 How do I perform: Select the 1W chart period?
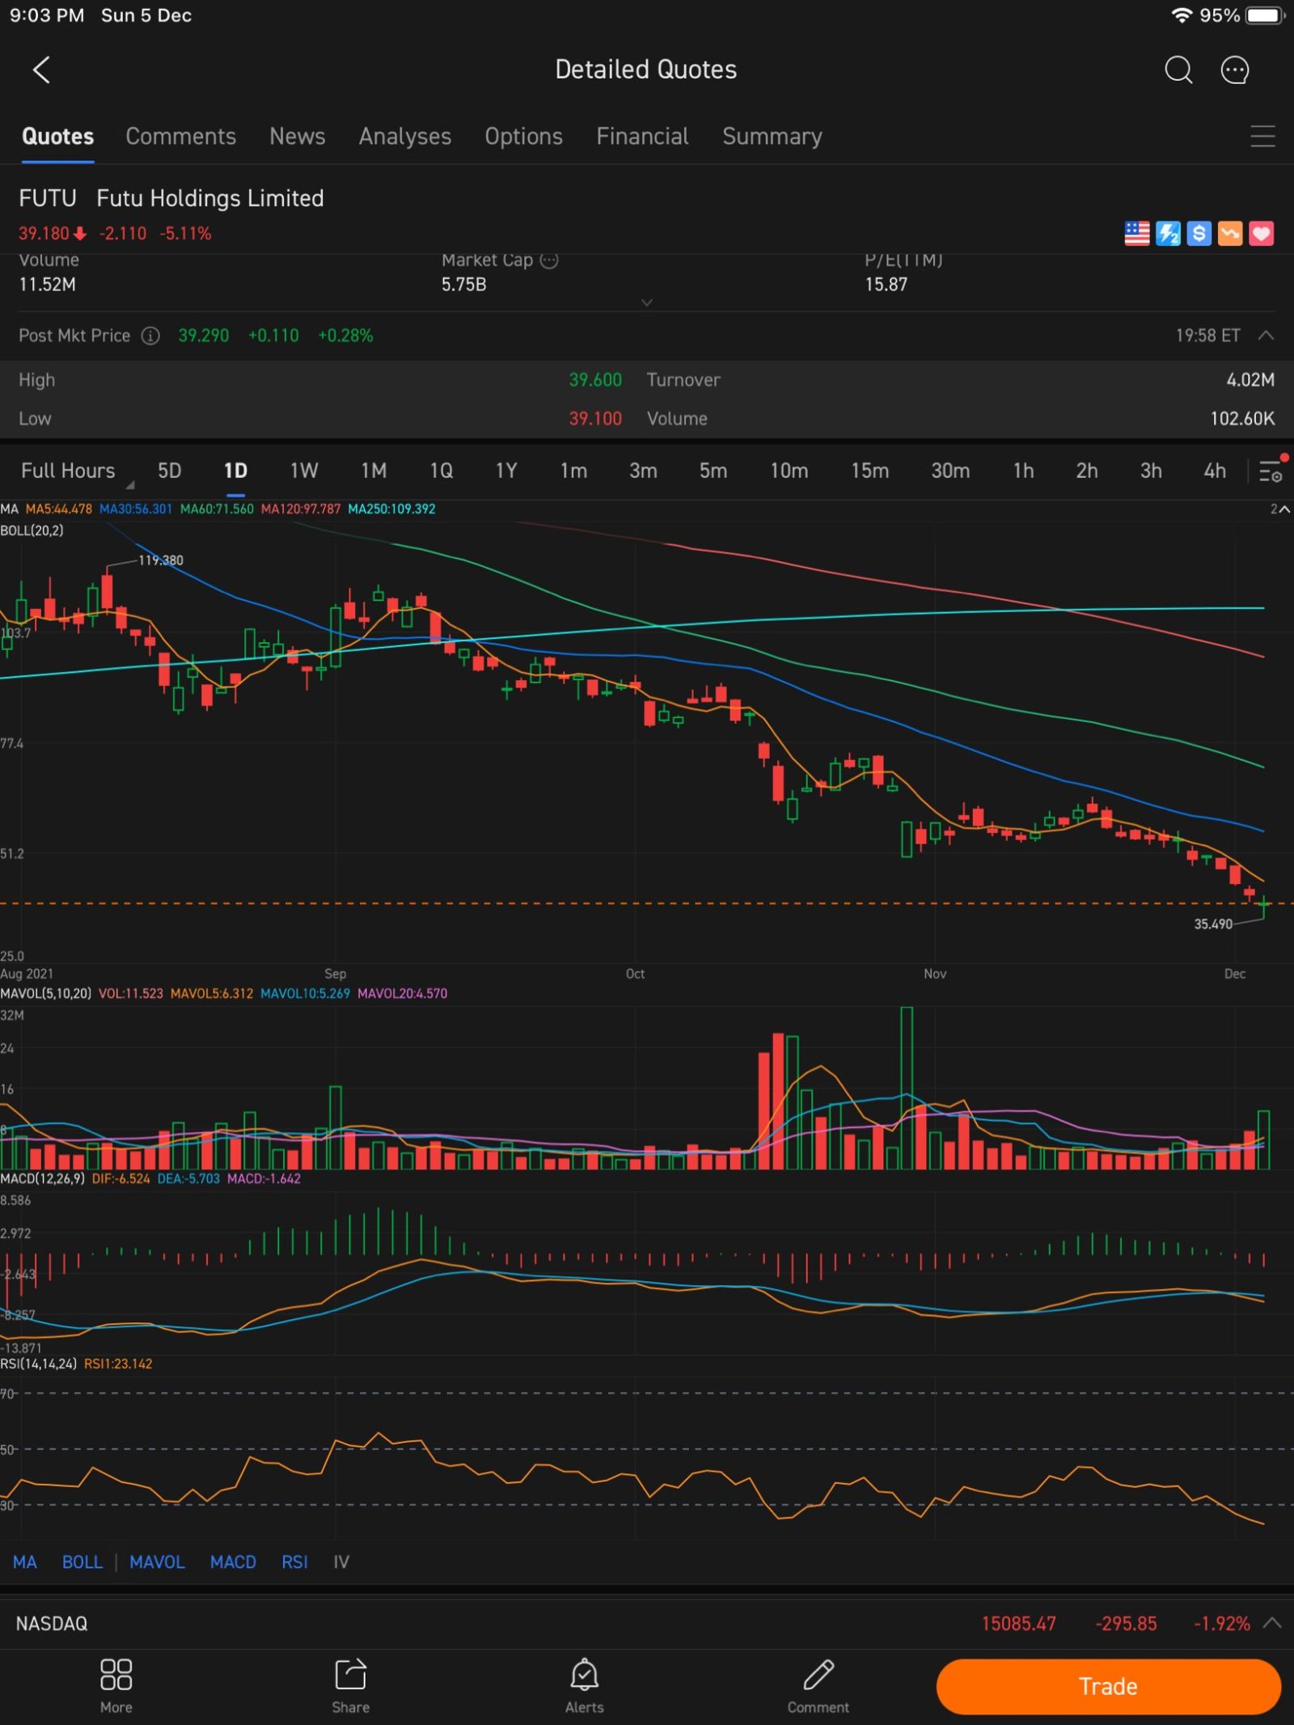click(304, 471)
